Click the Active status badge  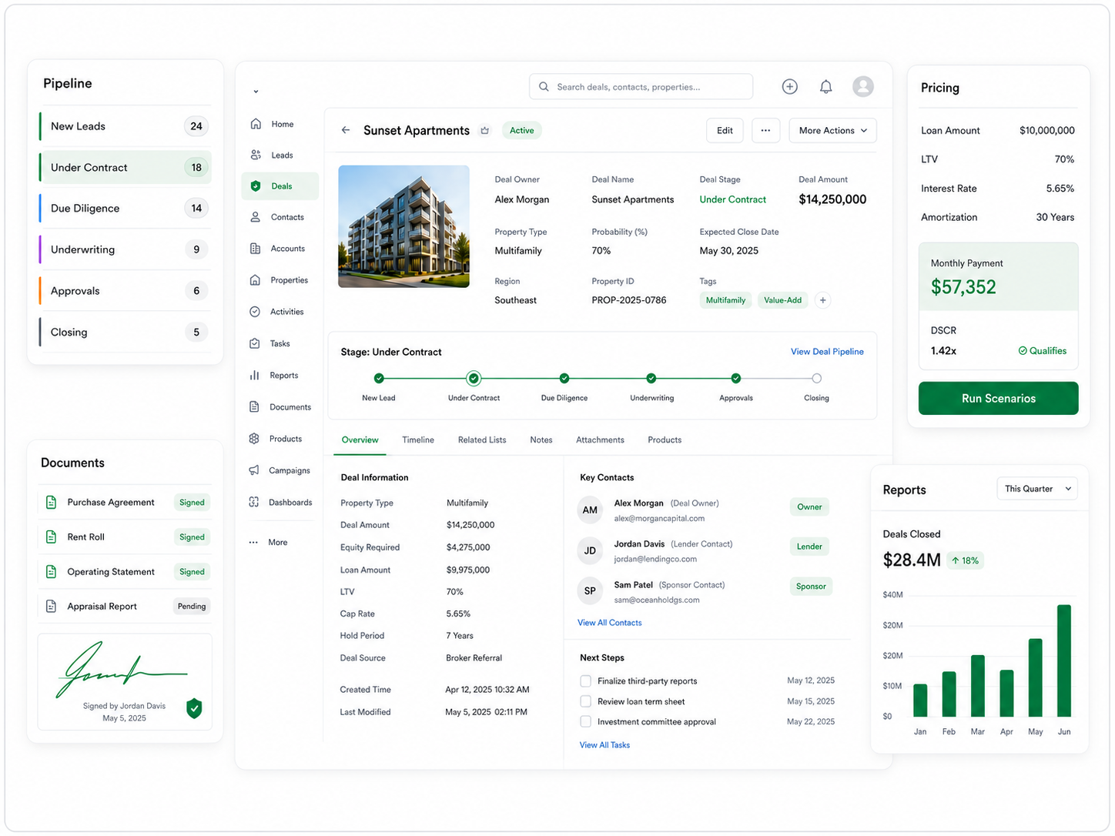pos(521,130)
